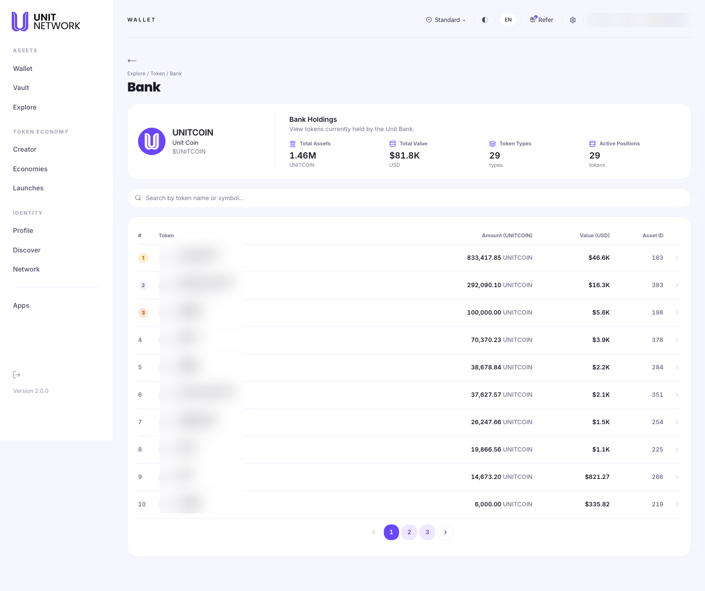
Task: Click the Unit Network logo
Action: coord(46,22)
